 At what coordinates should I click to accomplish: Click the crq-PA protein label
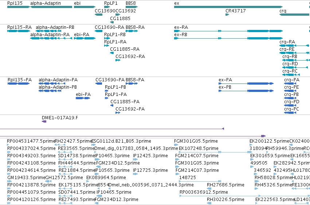pyautogui.click(x=292, y=80)
